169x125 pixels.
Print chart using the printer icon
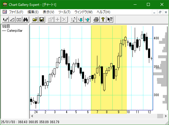pyautogui.click(x=96, y=20)
